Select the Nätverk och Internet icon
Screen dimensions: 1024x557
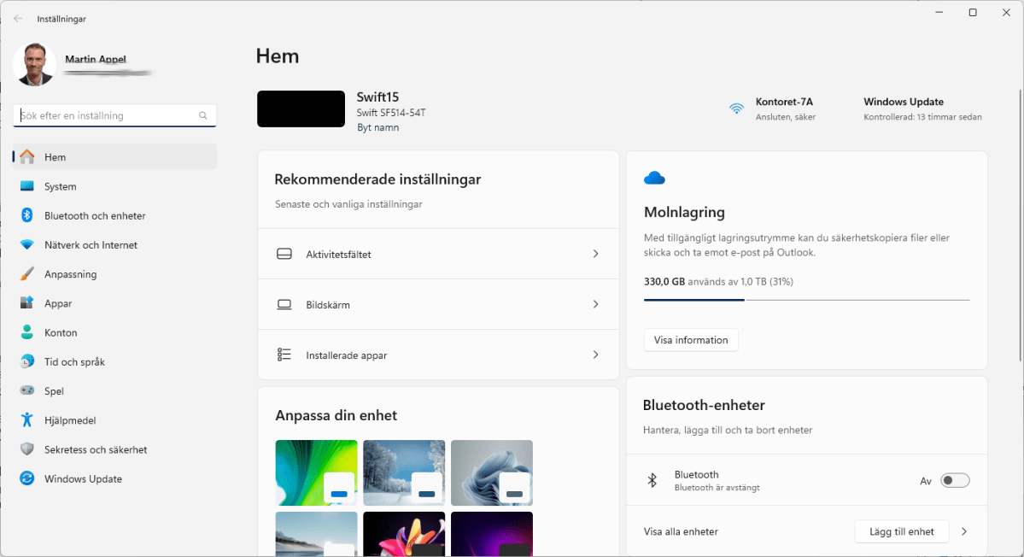[26, 244]
